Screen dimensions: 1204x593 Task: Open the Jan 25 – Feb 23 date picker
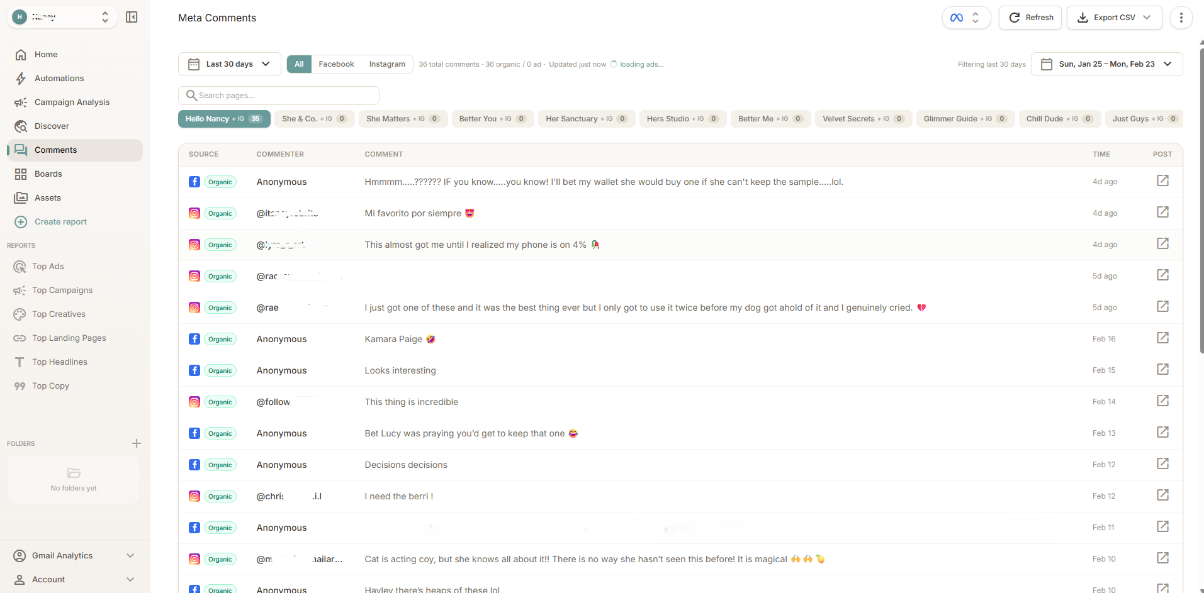coord(1106,64)
